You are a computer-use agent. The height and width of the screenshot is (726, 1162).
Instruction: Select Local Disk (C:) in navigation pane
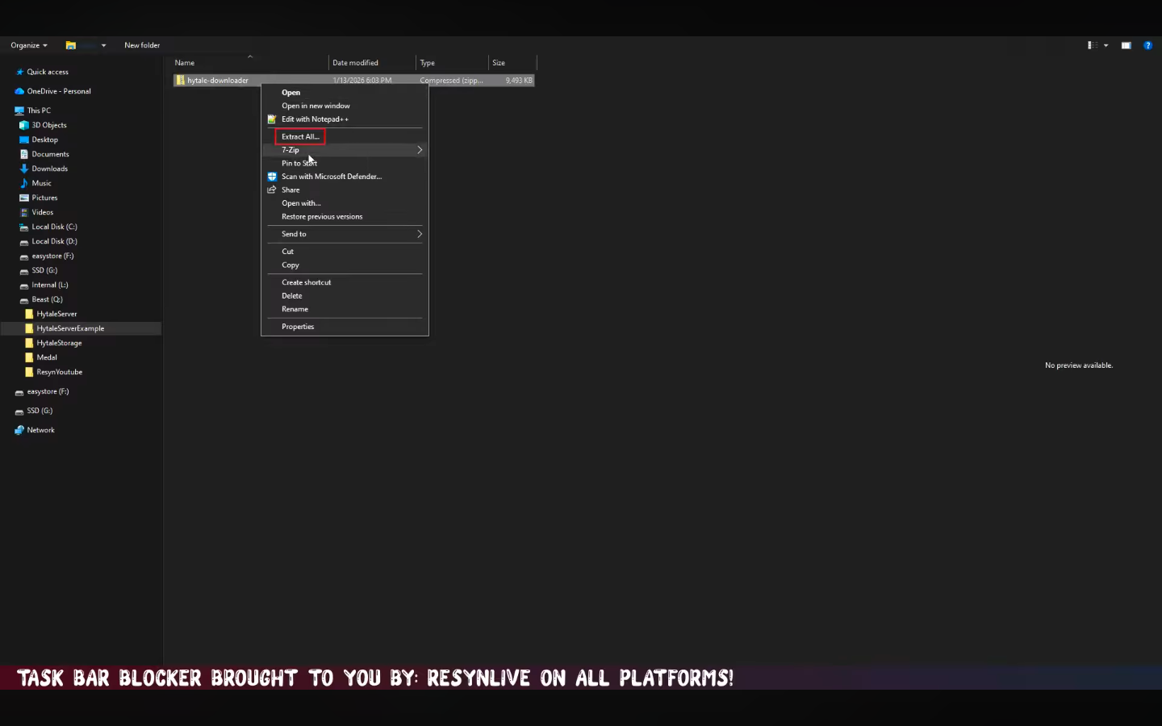coord(54,227)
